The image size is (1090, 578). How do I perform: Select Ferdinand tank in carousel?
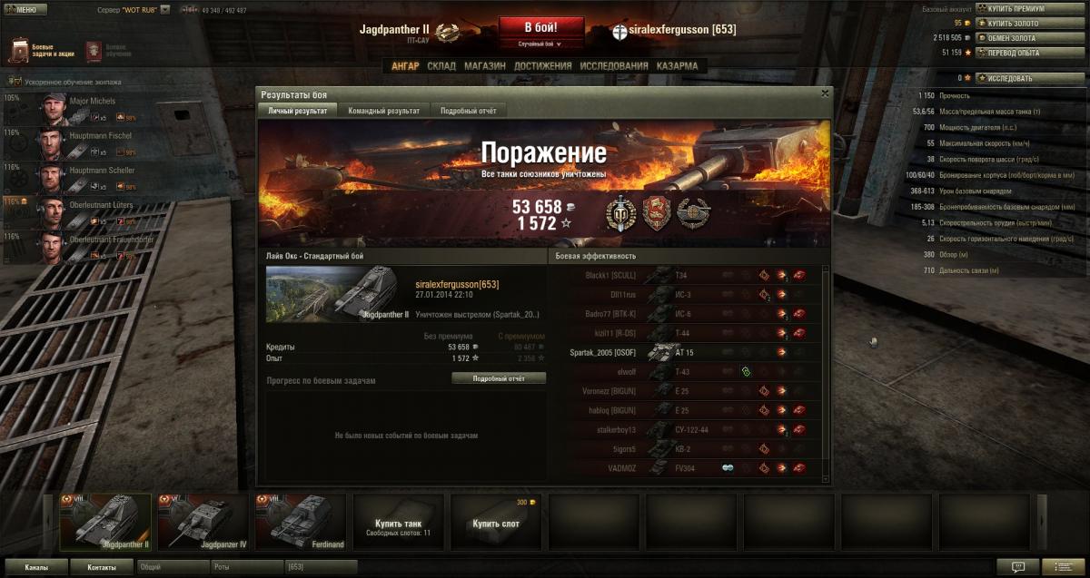point(298,523)
